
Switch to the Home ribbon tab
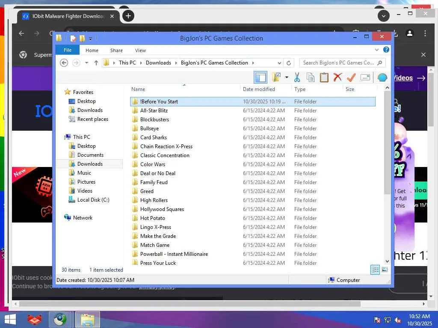[x=92, y=50]
